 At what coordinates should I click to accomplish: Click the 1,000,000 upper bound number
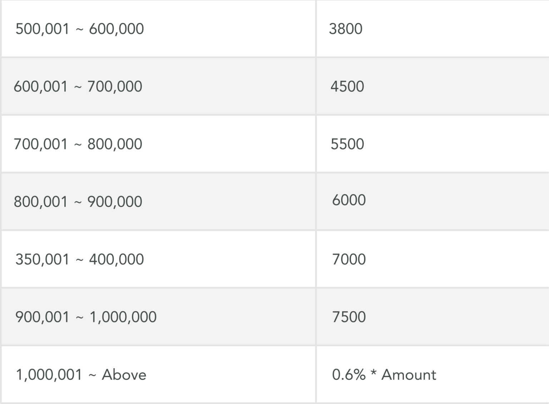123,317
